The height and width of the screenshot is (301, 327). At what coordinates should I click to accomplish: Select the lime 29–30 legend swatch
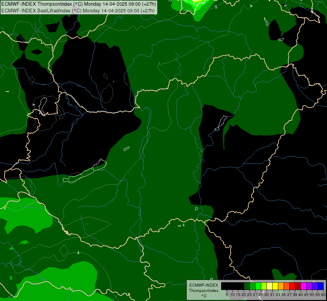(x=264, y=286)
